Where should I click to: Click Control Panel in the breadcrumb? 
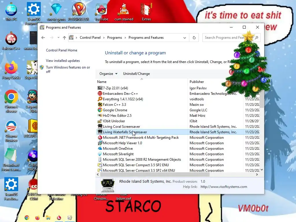coord(90,38)
